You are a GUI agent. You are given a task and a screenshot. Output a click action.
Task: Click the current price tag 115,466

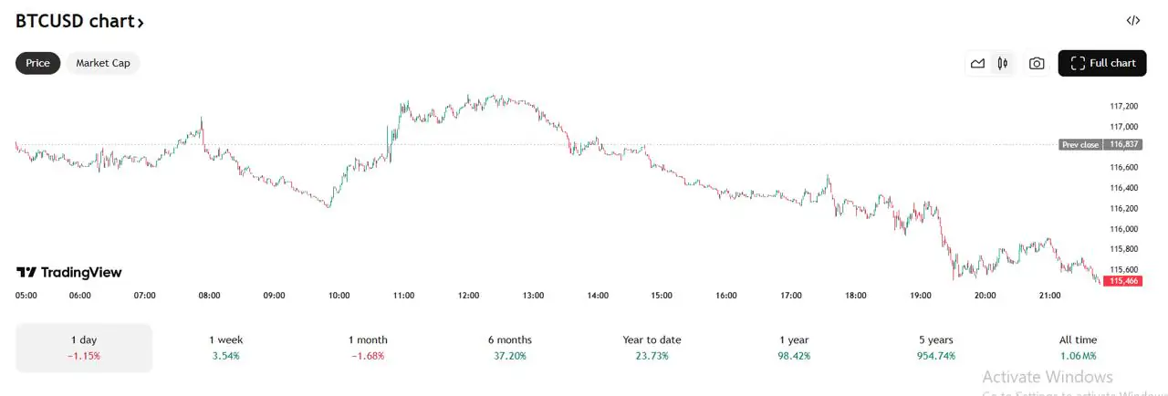click(1124, 281)
